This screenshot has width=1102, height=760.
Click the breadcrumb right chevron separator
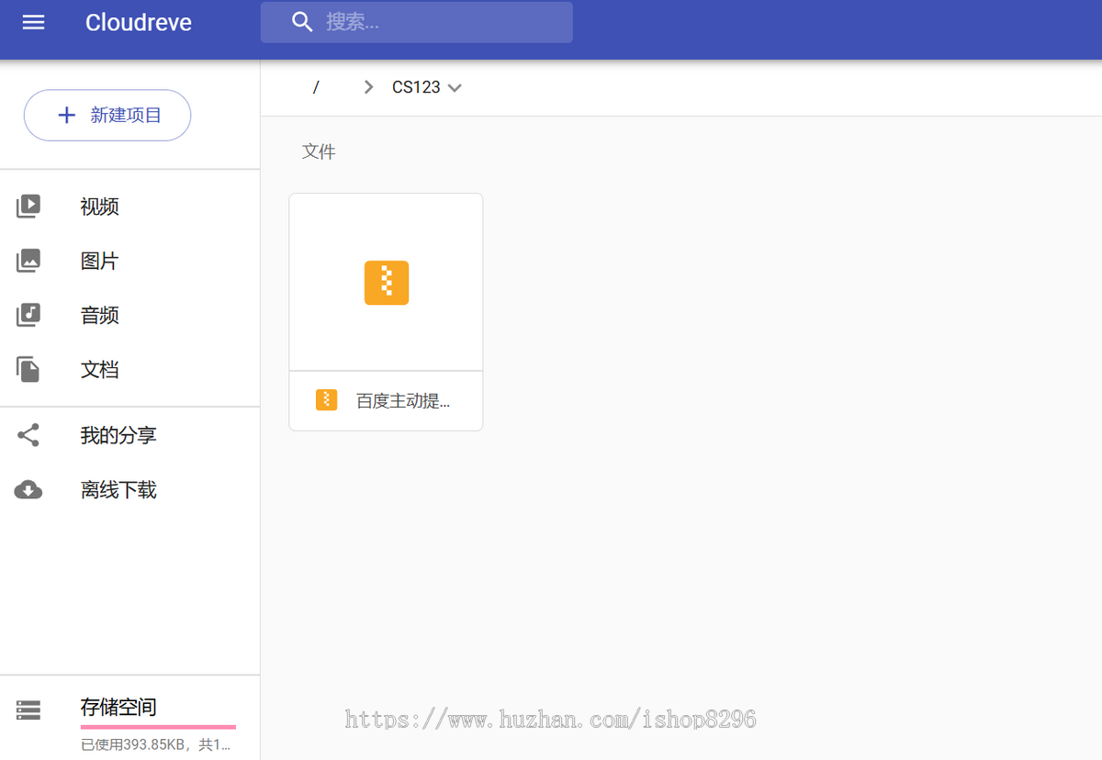coord(368,87)
